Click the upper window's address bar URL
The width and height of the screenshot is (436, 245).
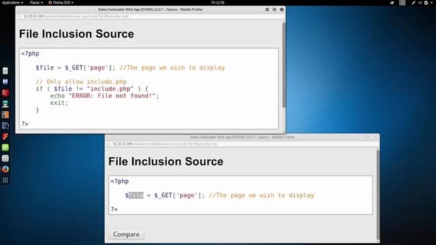[x=76, y=16]
